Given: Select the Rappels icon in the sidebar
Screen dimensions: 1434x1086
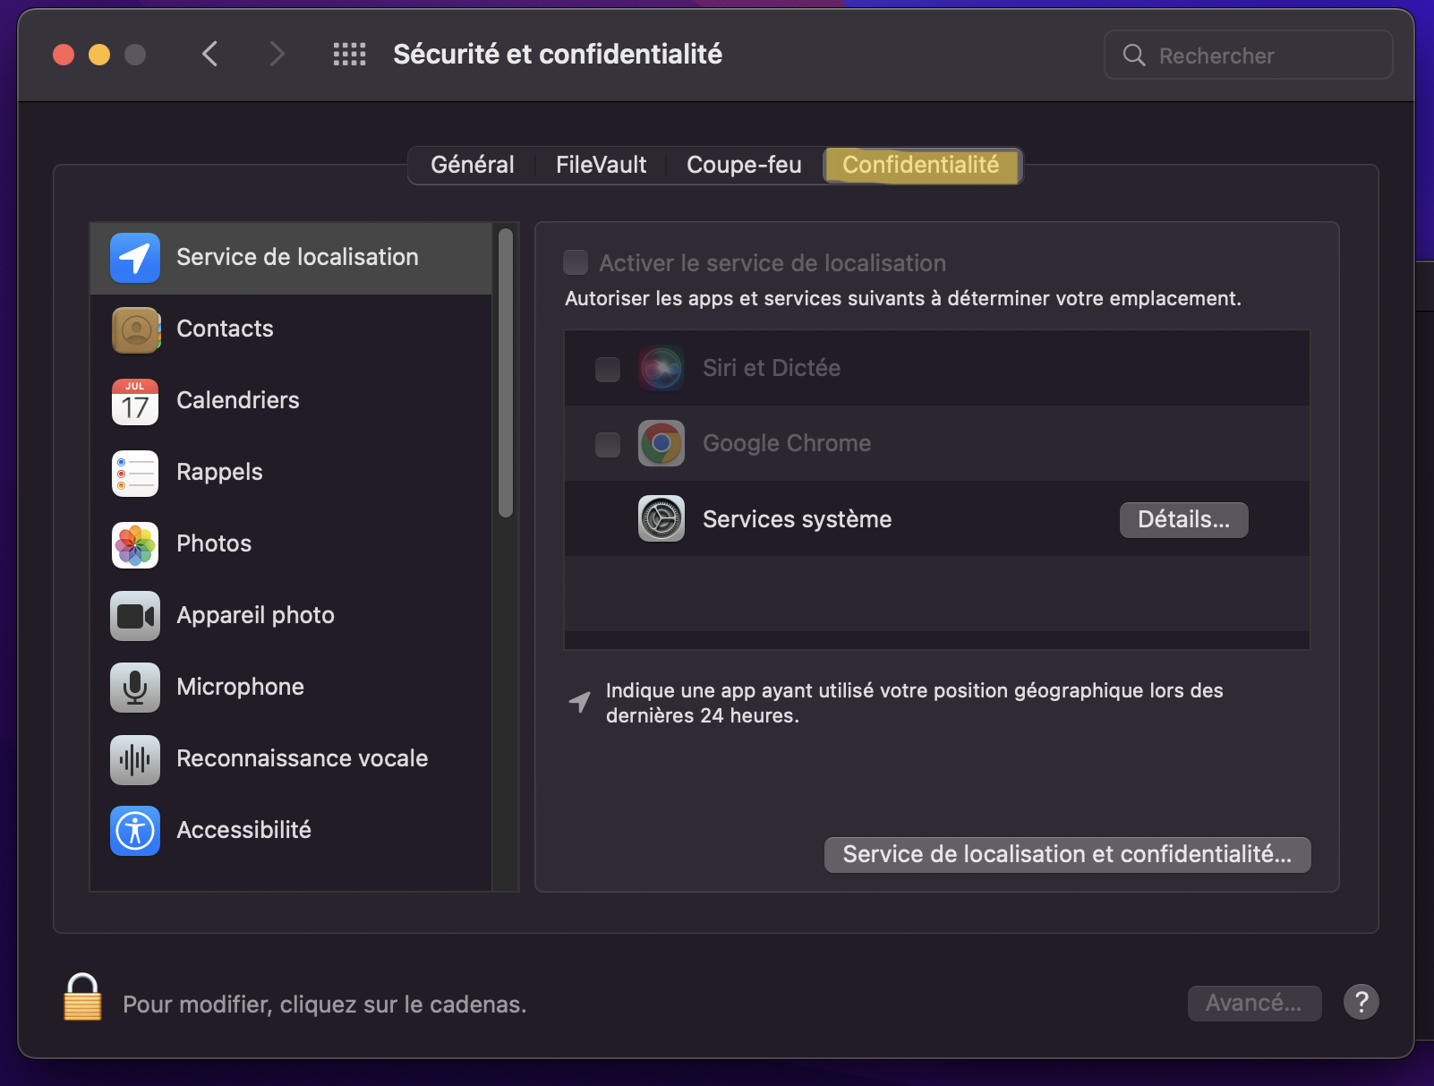Looking at the screenshot, I should pos(134,473).
